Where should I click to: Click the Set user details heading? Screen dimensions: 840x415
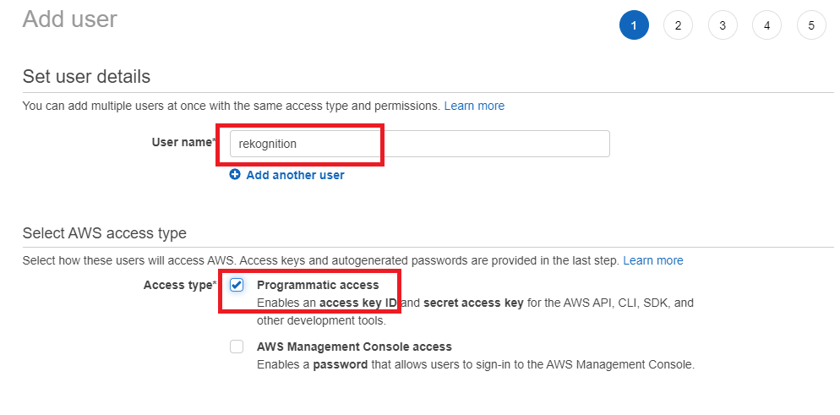click(86, 76)
